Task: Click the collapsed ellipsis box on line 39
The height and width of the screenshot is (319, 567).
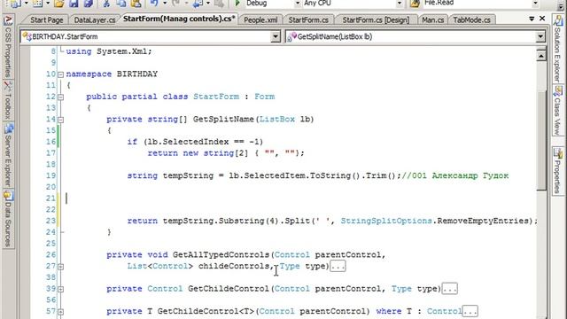Action: (450, 289)
